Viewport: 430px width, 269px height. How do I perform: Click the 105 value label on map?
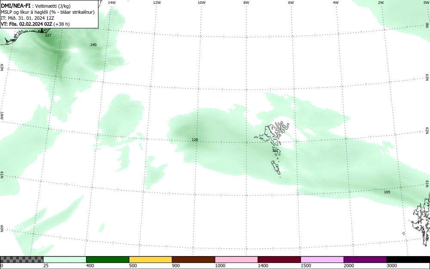click(387, 192)
